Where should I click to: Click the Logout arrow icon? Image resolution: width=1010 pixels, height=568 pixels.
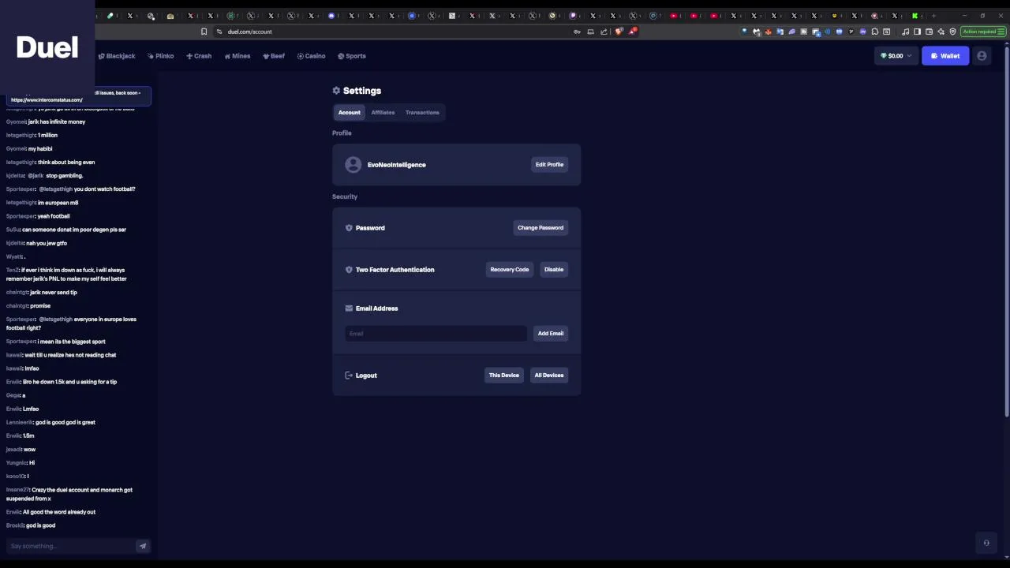point(349,376)
